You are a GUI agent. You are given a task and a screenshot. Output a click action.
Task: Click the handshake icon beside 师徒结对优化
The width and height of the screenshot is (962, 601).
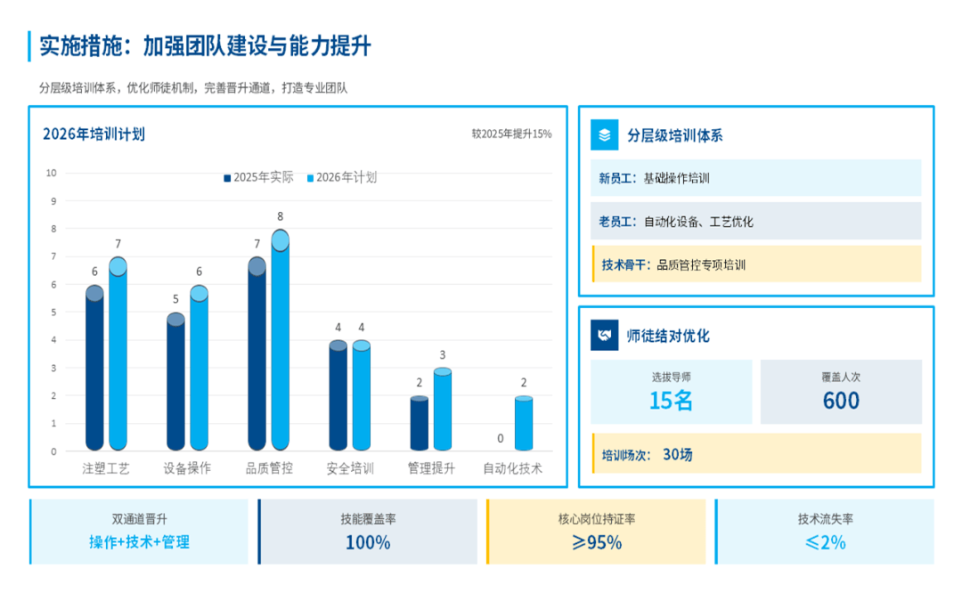point(606,336)
